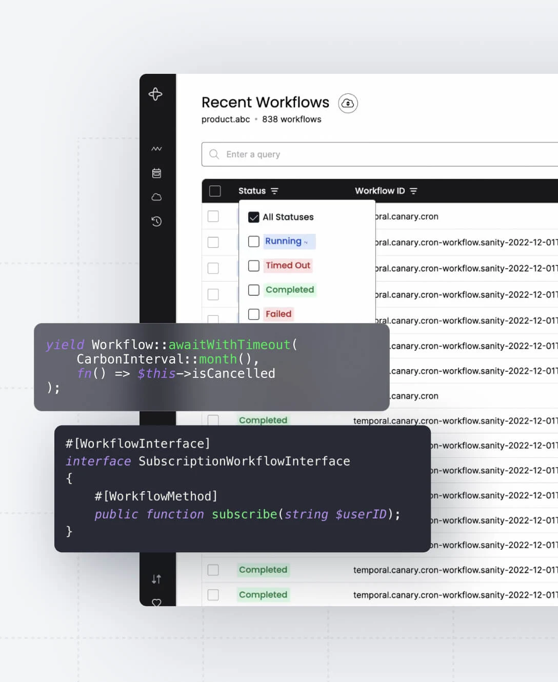Click inside the Enter a query search field
This screenshot has width=558, height=682.
(308, 154)
